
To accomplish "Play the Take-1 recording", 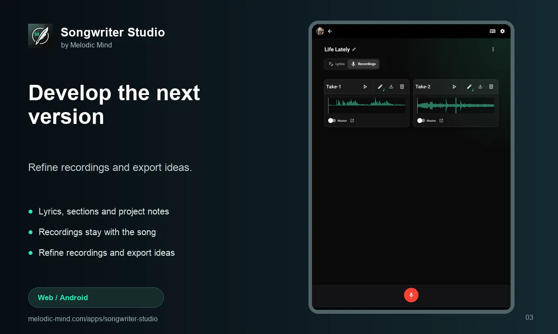I will point(365,87).
